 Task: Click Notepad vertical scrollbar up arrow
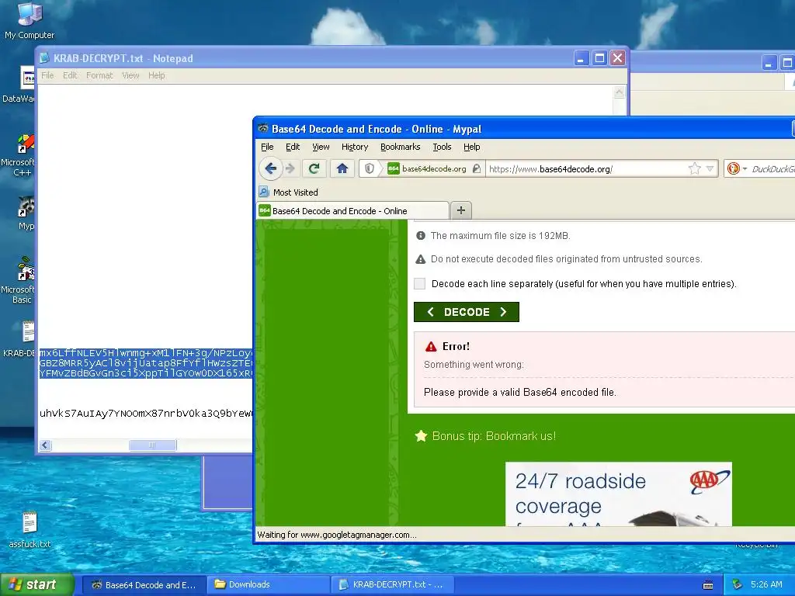pos(619,92)
